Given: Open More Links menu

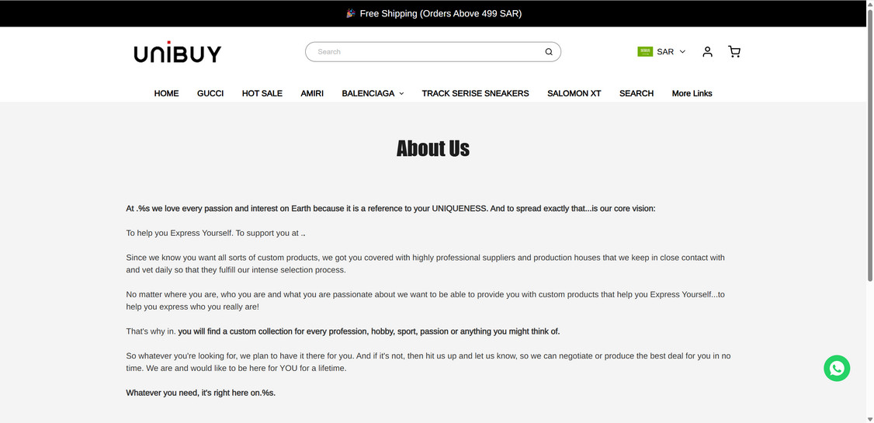Looking at the screenshot, I should [692, 94].
